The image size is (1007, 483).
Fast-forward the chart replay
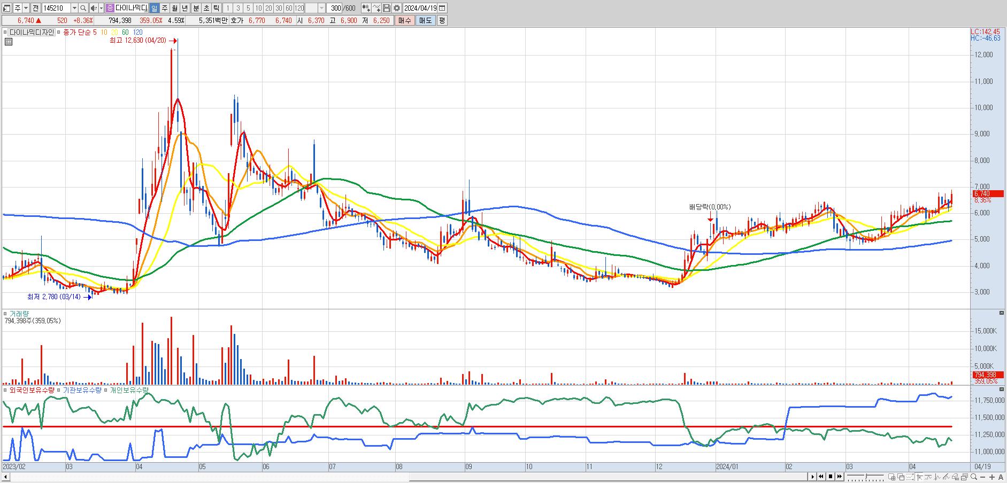tap(840, 477)
